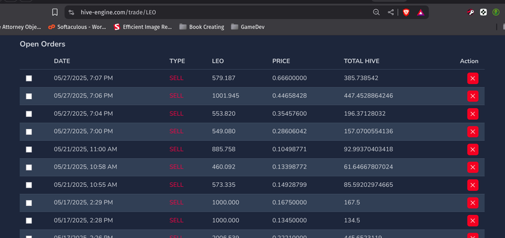Image resolution: width=505 pixels, height=238 pixels.
Task: Open site settings icon in address bar
Action: pyautogui.click(x=72, y=12)
